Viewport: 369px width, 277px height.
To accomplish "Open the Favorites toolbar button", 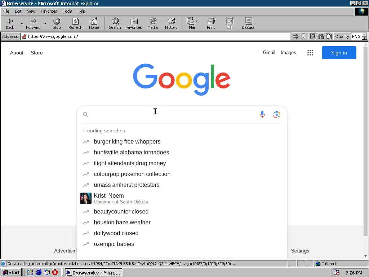I will pyautogui.click(x=134, y=23).
